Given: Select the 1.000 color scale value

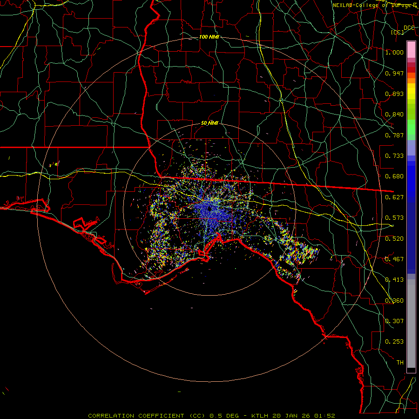Looking at the screenshot, I should point(394,52).
